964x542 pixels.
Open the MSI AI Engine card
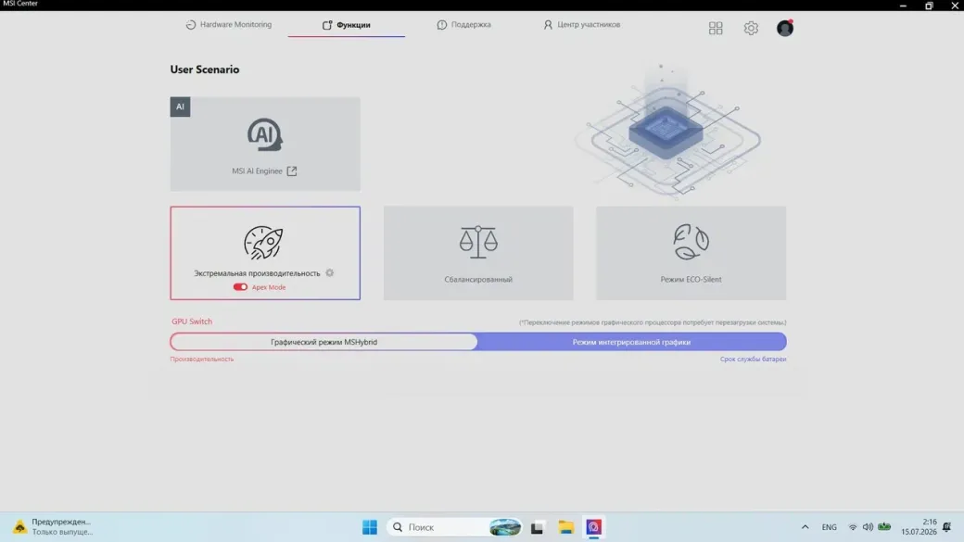click(x=265, y=144)
